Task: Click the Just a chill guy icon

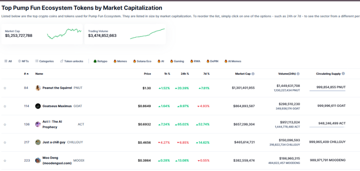Action: [x=38, y=142]
